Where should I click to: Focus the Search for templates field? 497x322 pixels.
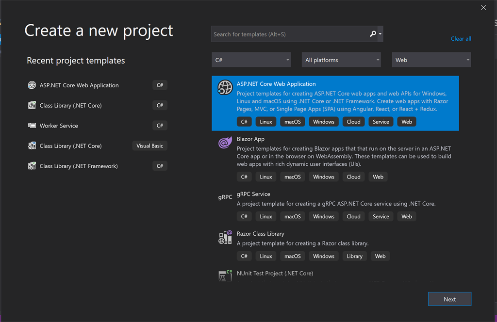[x=289, y=34]
